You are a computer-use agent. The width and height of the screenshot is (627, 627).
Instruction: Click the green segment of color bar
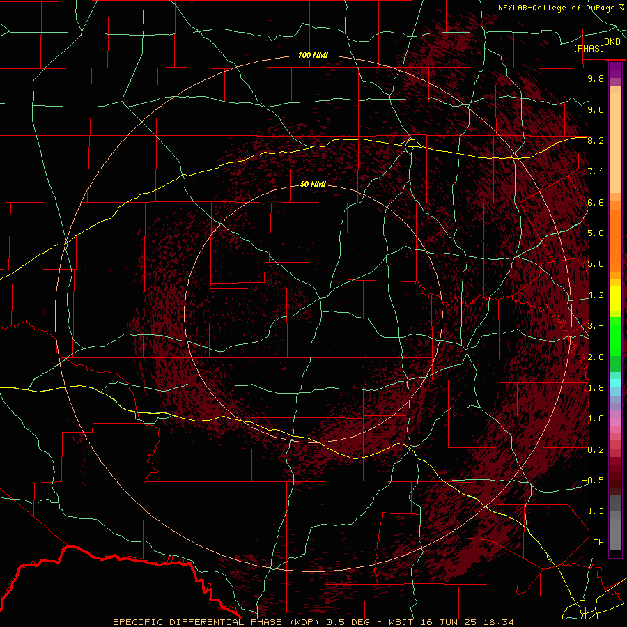pyautogui.click(x=615, y=336)
